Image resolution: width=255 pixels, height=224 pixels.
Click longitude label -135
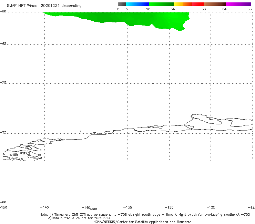pos(127,207)
